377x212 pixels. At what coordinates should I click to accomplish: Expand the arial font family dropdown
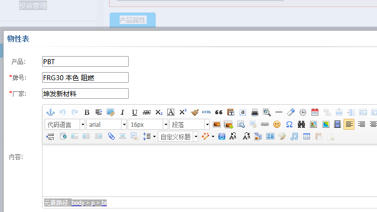click(107, 124)
